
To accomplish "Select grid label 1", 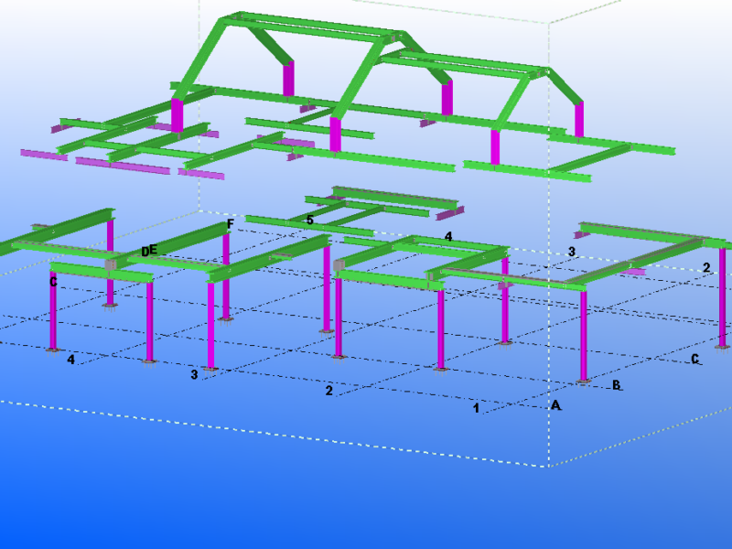I will pyautogui.click(x=476, y=408).
